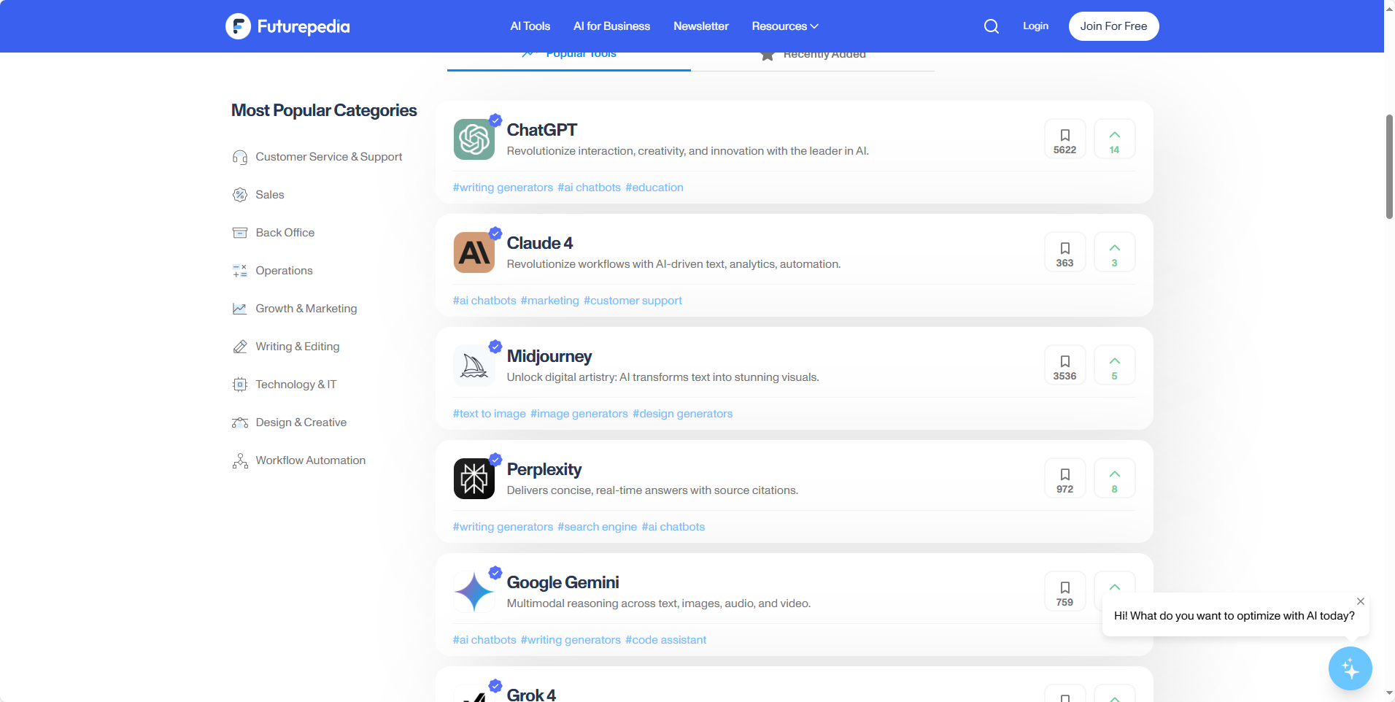
Task: Open the Perplexity tool title
Action: (x=544, y=469)
